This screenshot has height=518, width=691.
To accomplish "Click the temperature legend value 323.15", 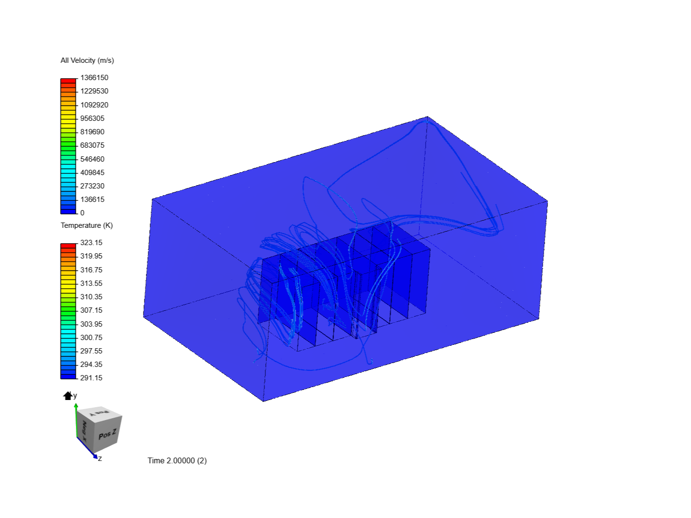I will [x=91, y=243].
